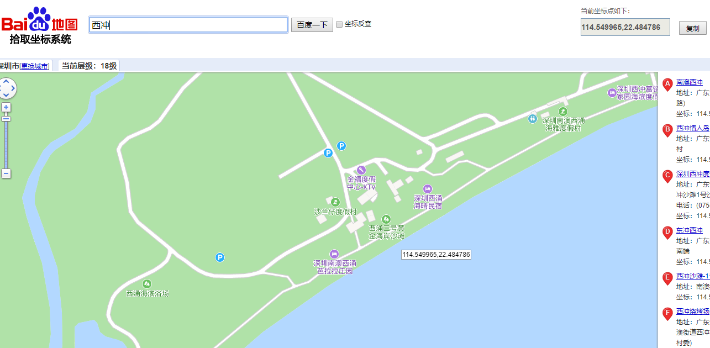Screen dimensions: 710x348
Task: Click the search box containing 西冲
Action: tap(188, 25)
